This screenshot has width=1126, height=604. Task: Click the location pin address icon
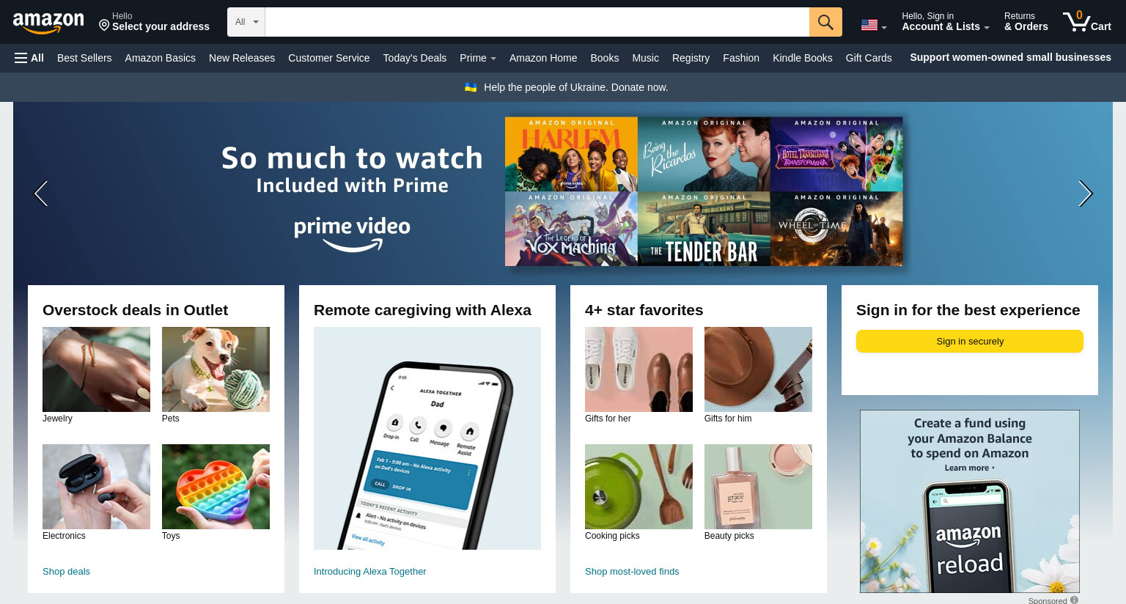coord(104,26)
